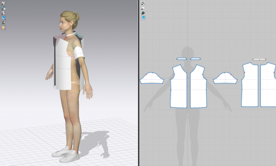Toggle the pin and seamline visibility icon
The image size is (276, 166).
(x=4, y=8)
